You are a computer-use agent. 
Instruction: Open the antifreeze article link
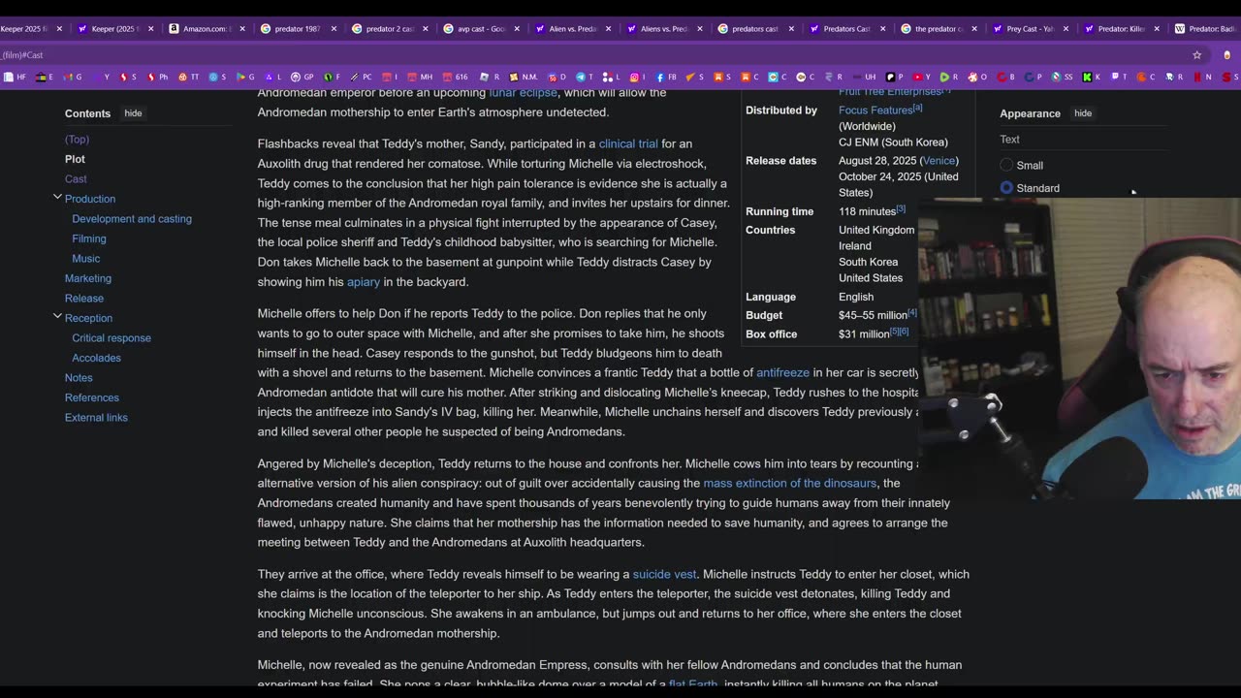click(x=782, y=372)
